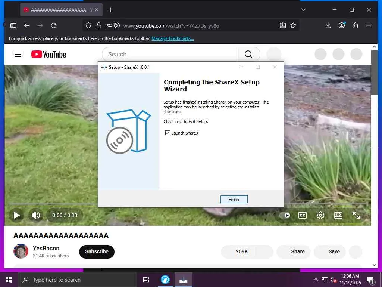Open Windows Task View icon

tap(146, 280)
